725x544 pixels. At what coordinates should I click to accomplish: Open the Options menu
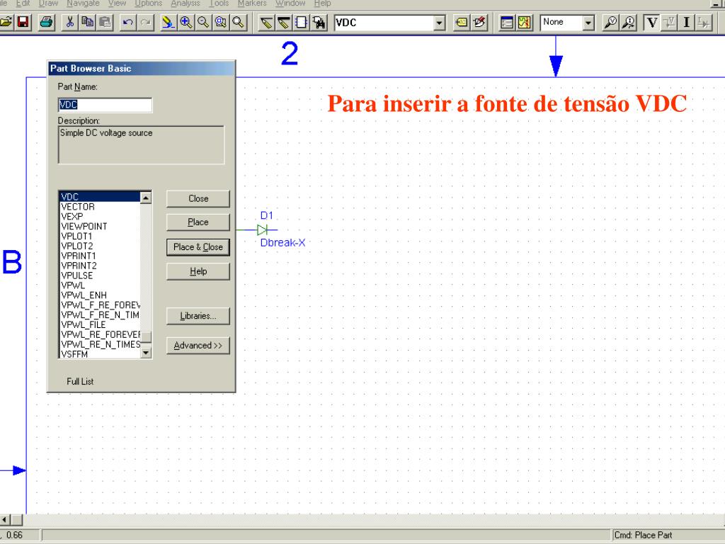[x=149, y=4]
